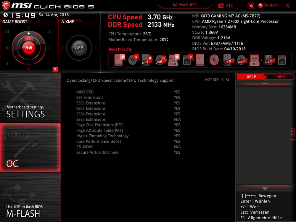Select the Page Size Extensions(PSE) row
The height and width of the screenshot is (222, 296).
tap(128, 125)
